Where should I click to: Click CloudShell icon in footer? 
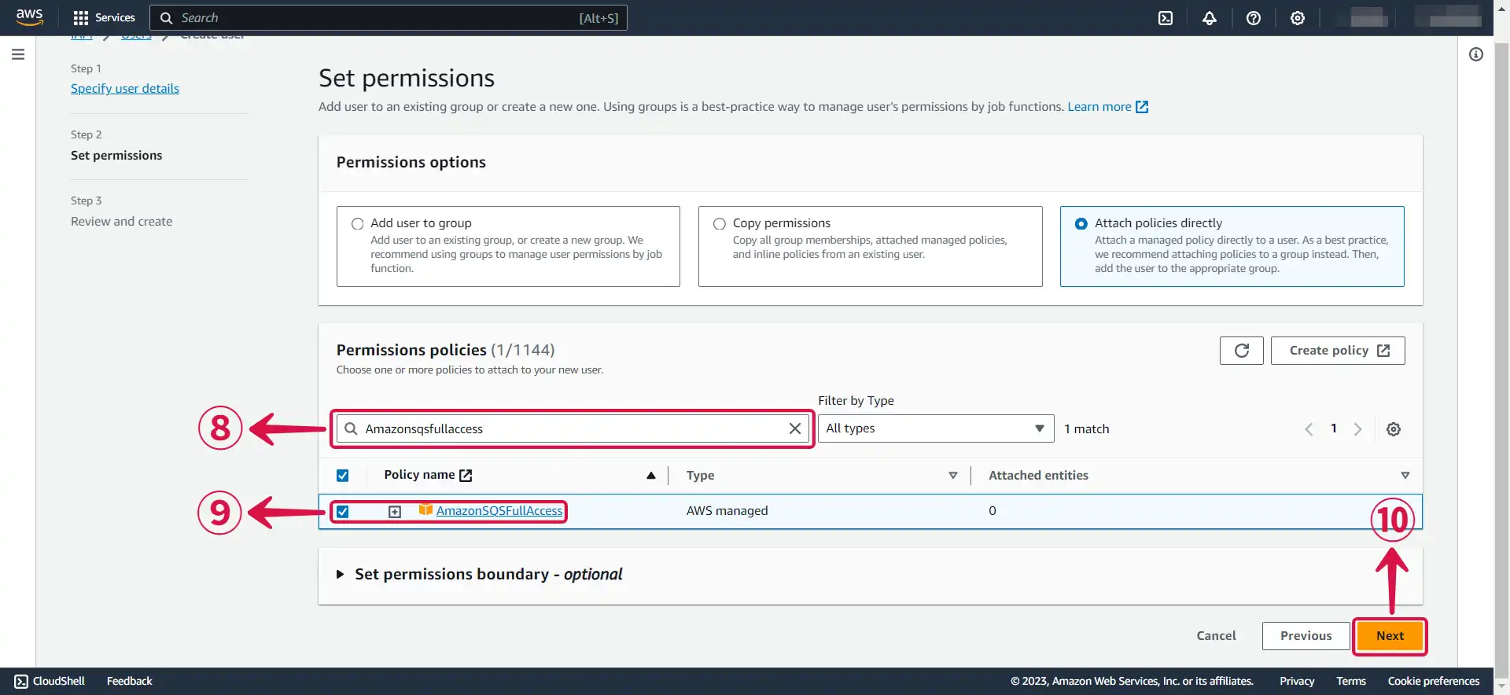(21, 682)
